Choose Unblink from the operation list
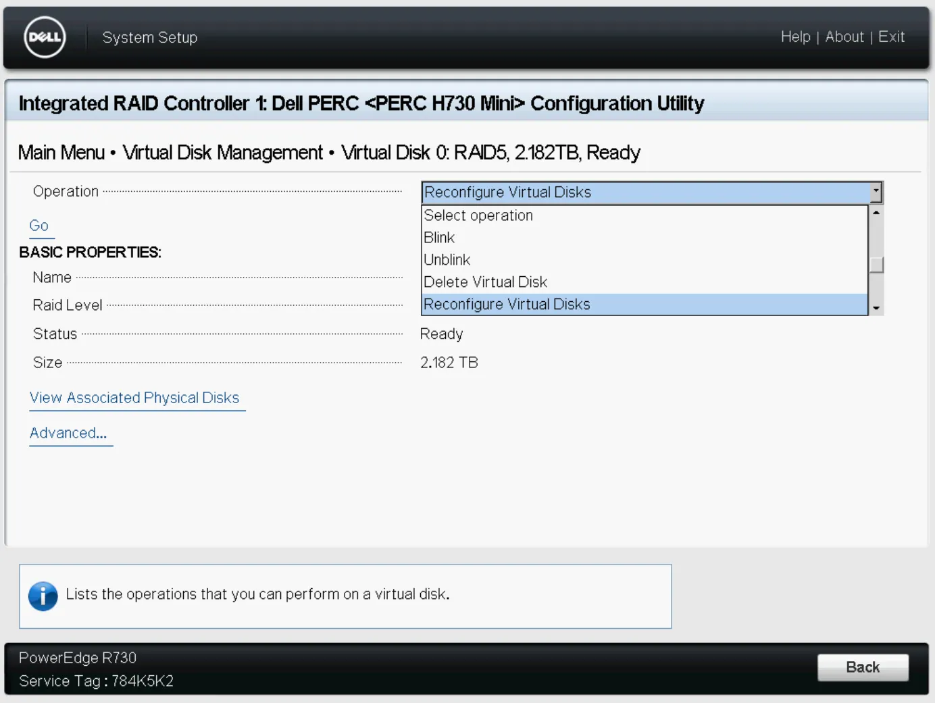Viewport: 935px width, 703px height. coord(645,260)
